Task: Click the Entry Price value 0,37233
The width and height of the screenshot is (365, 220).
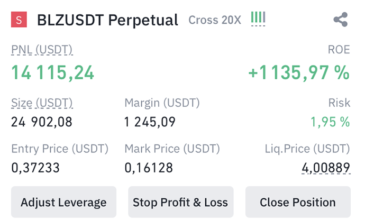Action: (35, 168)
